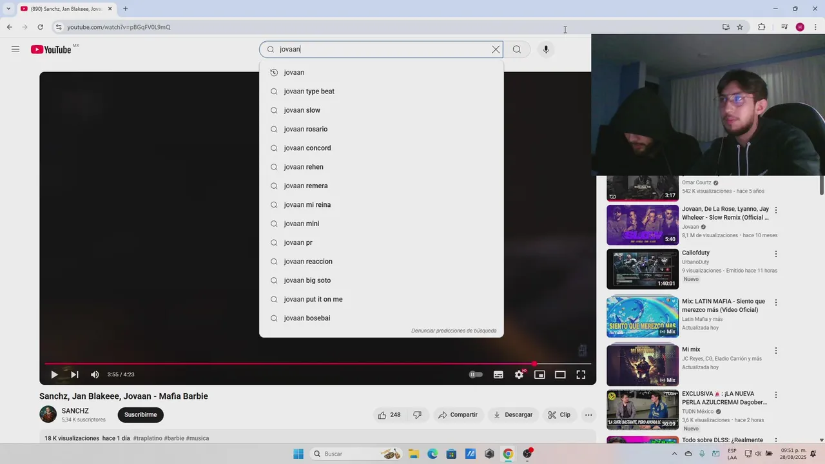
Task: Select suggestion 'jovaan remera'
Action: (382, 186)
